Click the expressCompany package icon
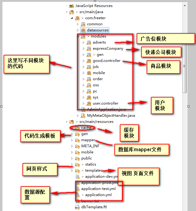Image resolution: width=196 pixels, height=211 pixels. pyautogui.click(x=89, y=49)
